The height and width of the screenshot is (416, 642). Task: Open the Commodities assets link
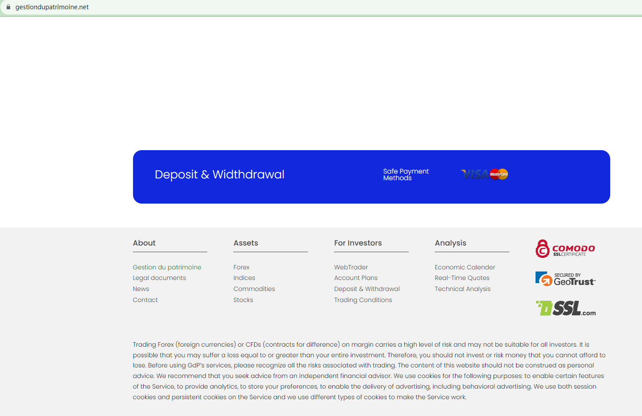pos(255,289)
